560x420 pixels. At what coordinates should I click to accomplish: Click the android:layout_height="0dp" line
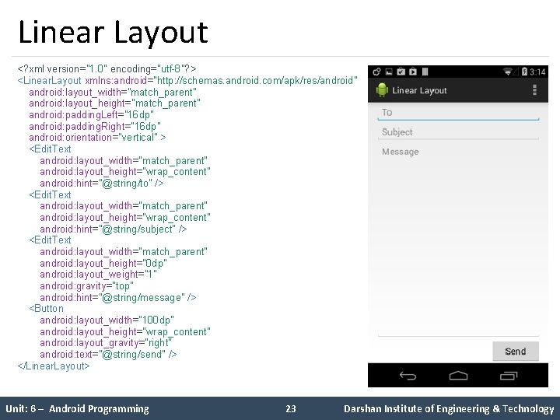[x=103, y=263]
